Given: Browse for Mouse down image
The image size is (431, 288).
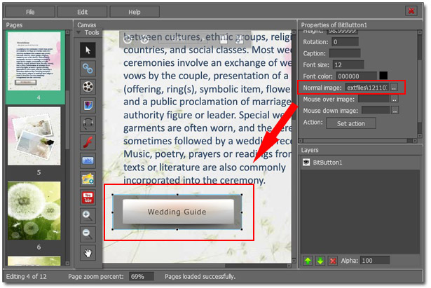Looking at the screenshot, I should click(x=395, y=110).
